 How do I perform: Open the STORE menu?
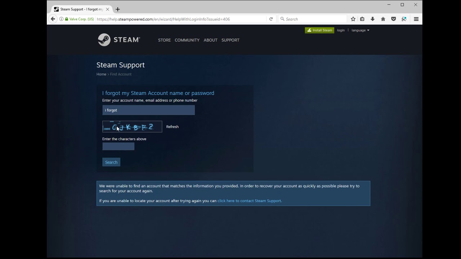click(164, 40)
